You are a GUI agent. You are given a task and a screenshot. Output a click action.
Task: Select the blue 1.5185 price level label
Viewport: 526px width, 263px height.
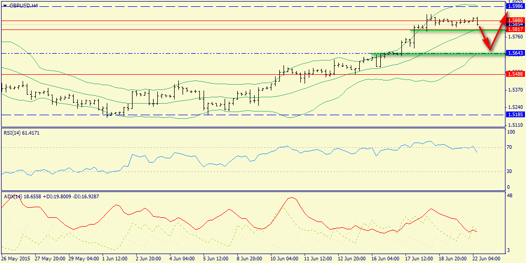(x=515, y=114)
